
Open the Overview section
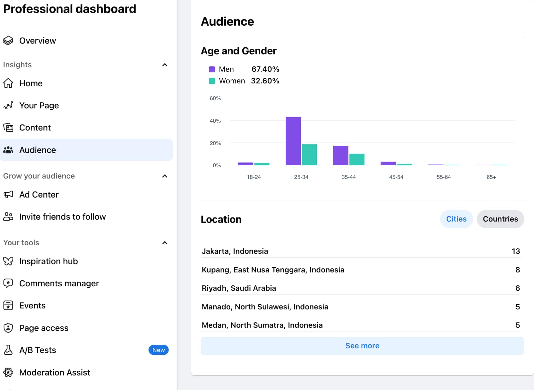pyautogui.click(x=37, y=40)
